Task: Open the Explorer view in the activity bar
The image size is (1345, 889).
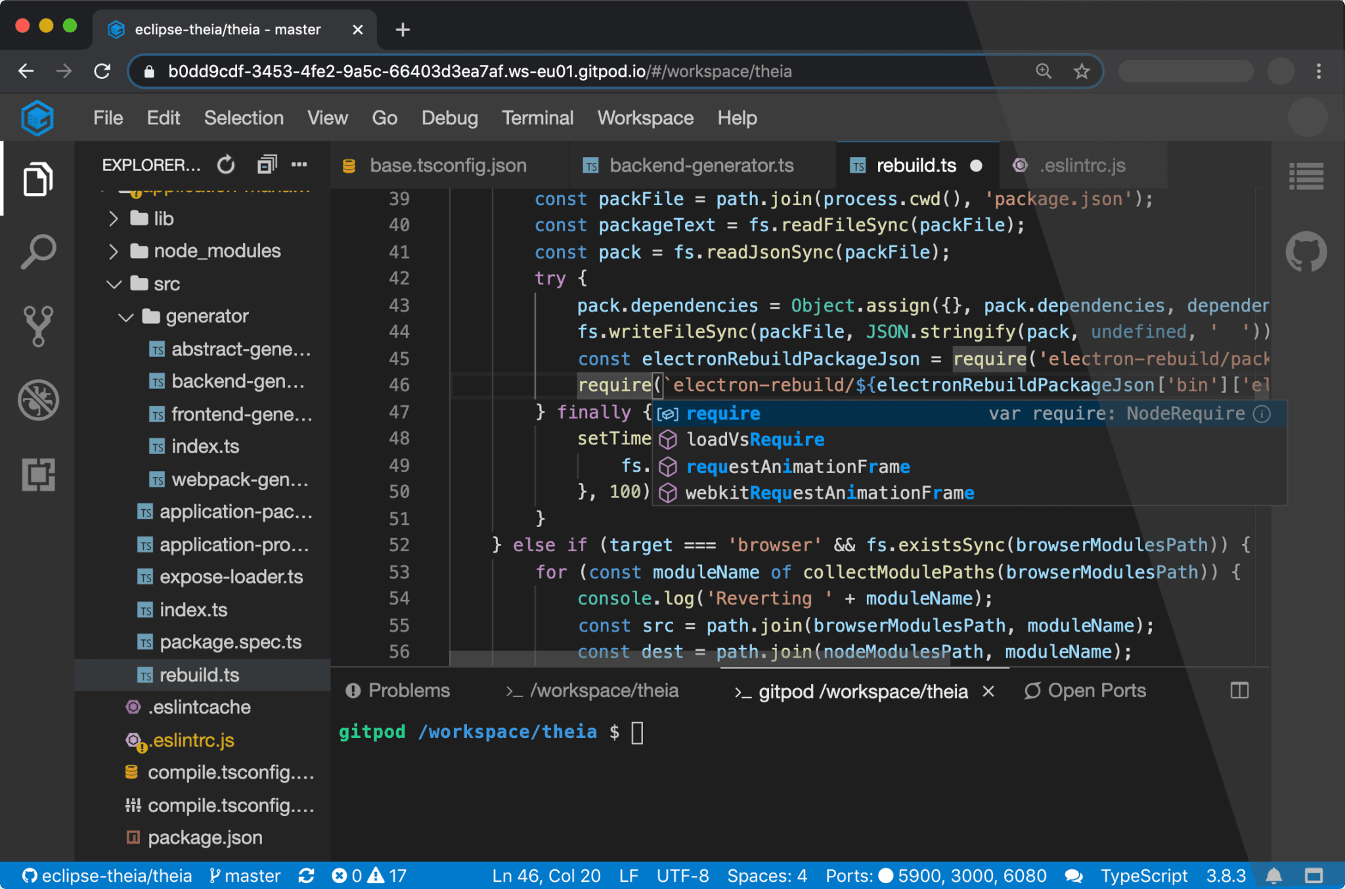Action: pos(37,179)
